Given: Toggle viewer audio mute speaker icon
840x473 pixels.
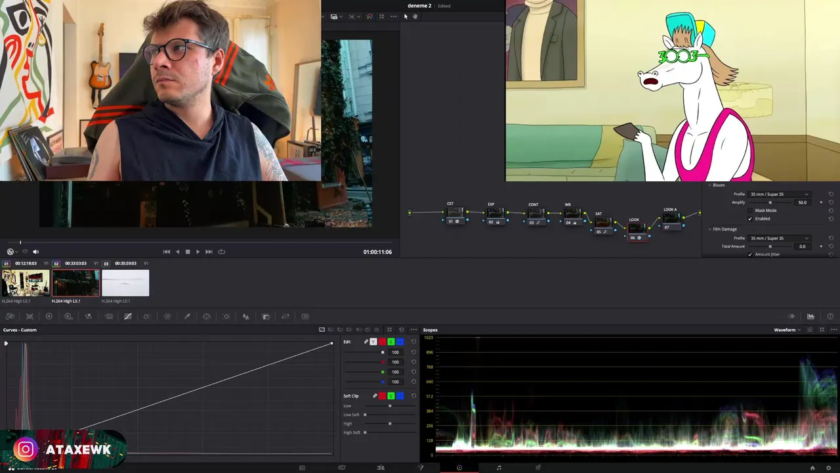Looking at the screenshot, I should (35, 252).
